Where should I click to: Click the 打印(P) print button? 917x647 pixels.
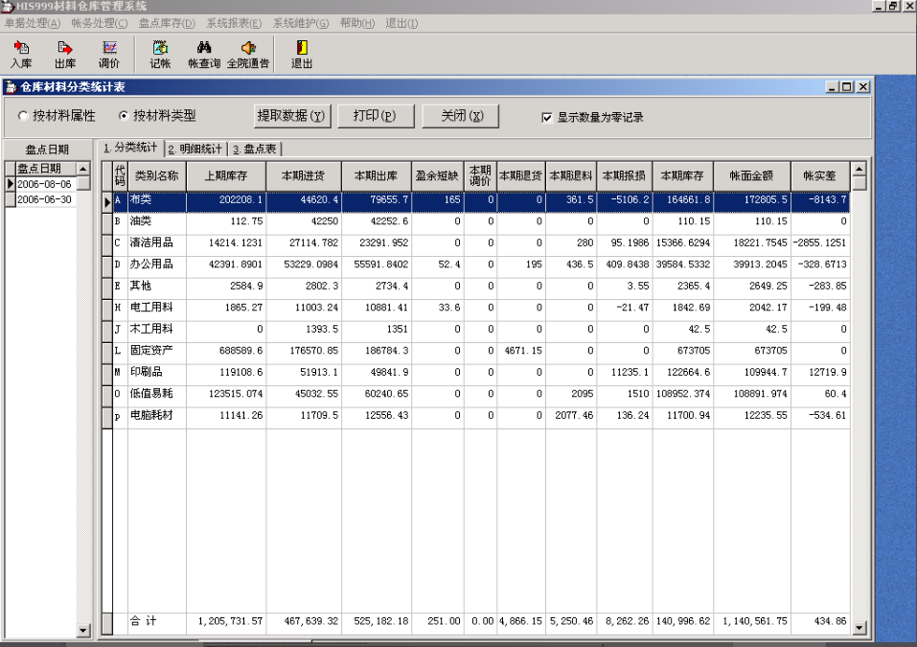pyautogui.click(x=375, y=116)
